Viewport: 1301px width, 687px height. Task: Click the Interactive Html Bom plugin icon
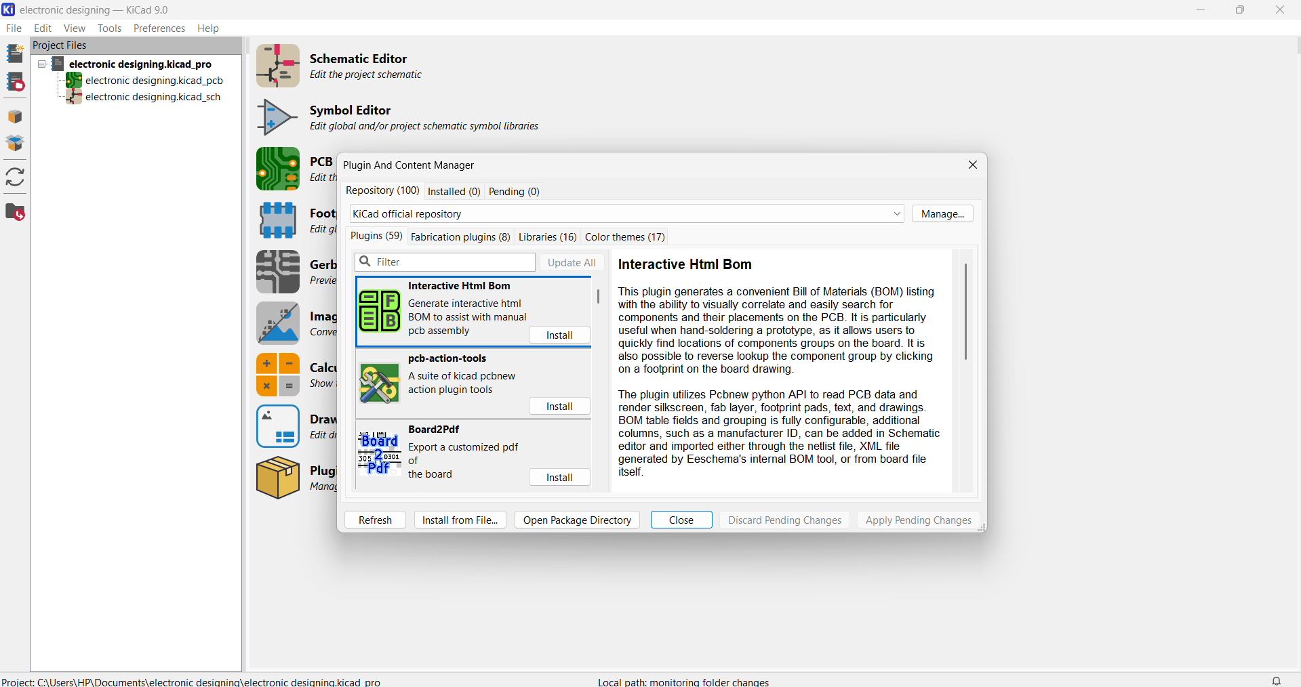point(380,311)
